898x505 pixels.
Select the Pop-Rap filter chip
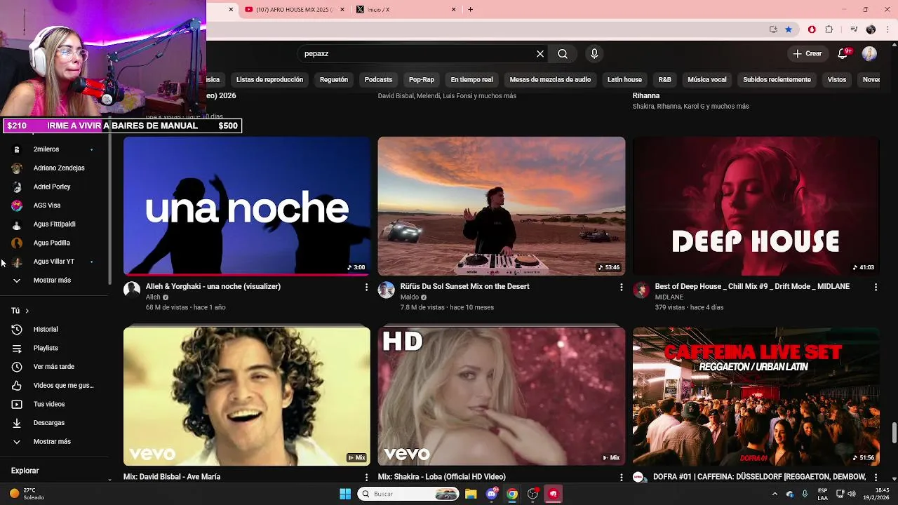pos(422,79)
